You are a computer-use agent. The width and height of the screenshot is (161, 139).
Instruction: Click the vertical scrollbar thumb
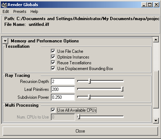(x=156, y=89)
